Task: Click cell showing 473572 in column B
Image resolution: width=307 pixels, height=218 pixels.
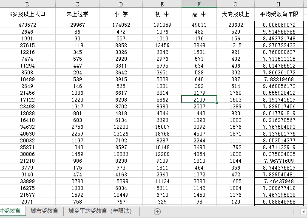Action: tap(27, 25)
